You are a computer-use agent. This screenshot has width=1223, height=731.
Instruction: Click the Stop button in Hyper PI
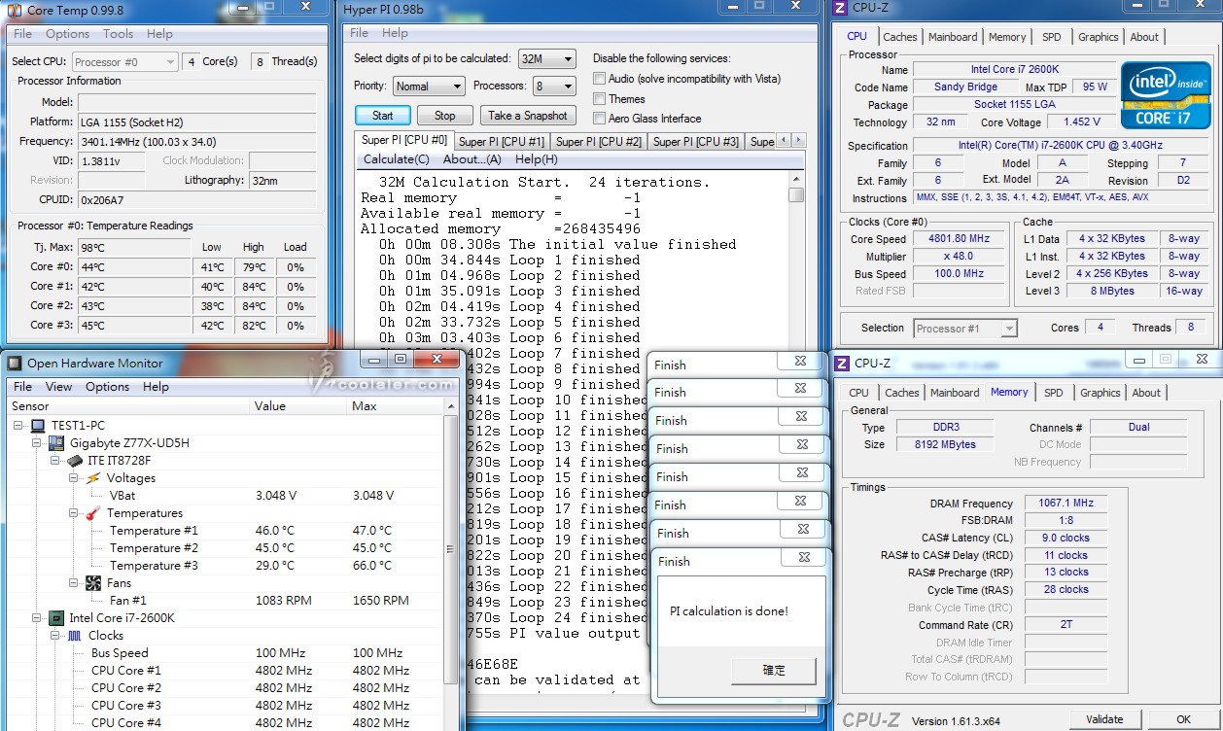pyautogui.click(x=445, y=115)
